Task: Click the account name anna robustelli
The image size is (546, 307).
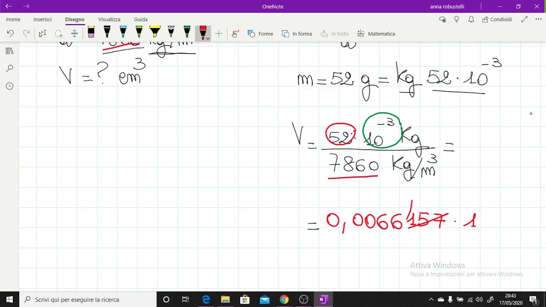Action: coord(447,6)
